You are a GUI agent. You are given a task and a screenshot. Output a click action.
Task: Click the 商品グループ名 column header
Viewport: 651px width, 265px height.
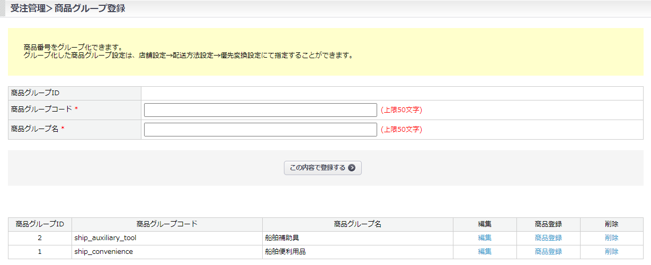click(x=358, y=224)
